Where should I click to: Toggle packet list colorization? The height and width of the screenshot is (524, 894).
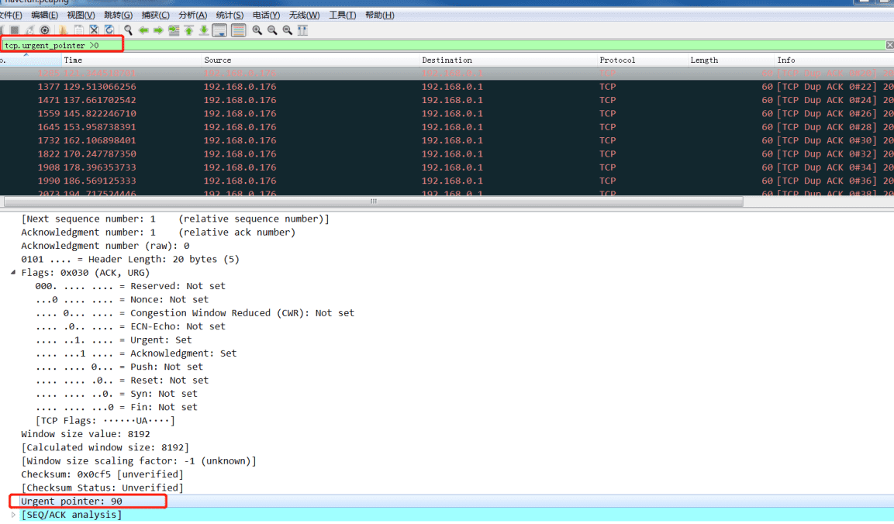click(x=238, y=30)
